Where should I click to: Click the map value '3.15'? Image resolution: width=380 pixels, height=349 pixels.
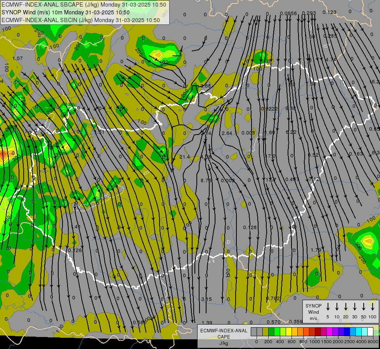[207, 299]
